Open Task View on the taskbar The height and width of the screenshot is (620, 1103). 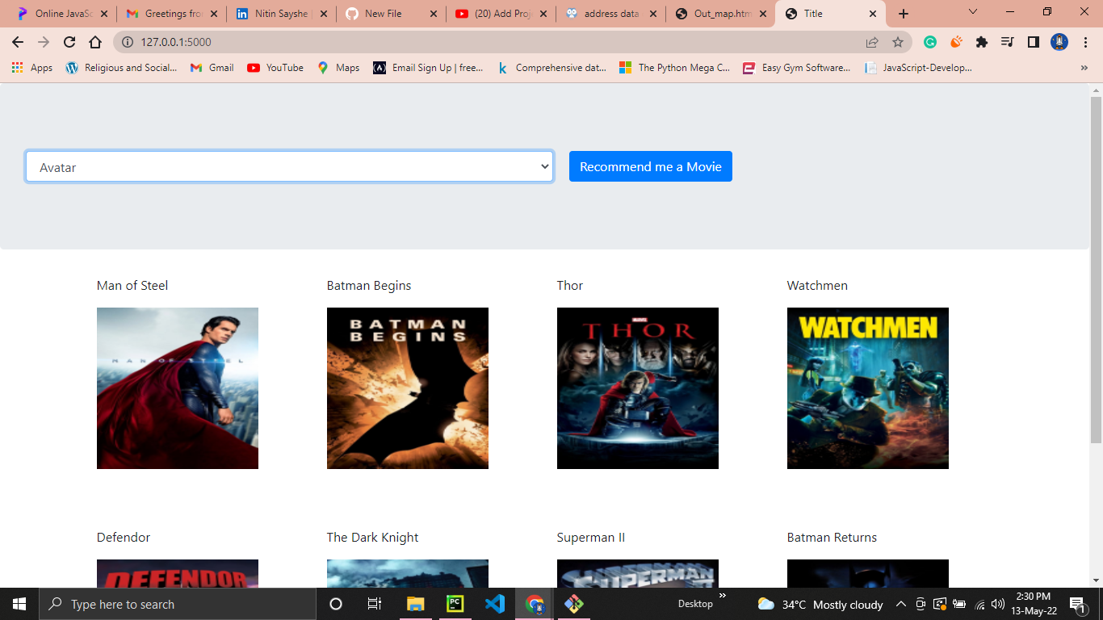pos(375,604)
